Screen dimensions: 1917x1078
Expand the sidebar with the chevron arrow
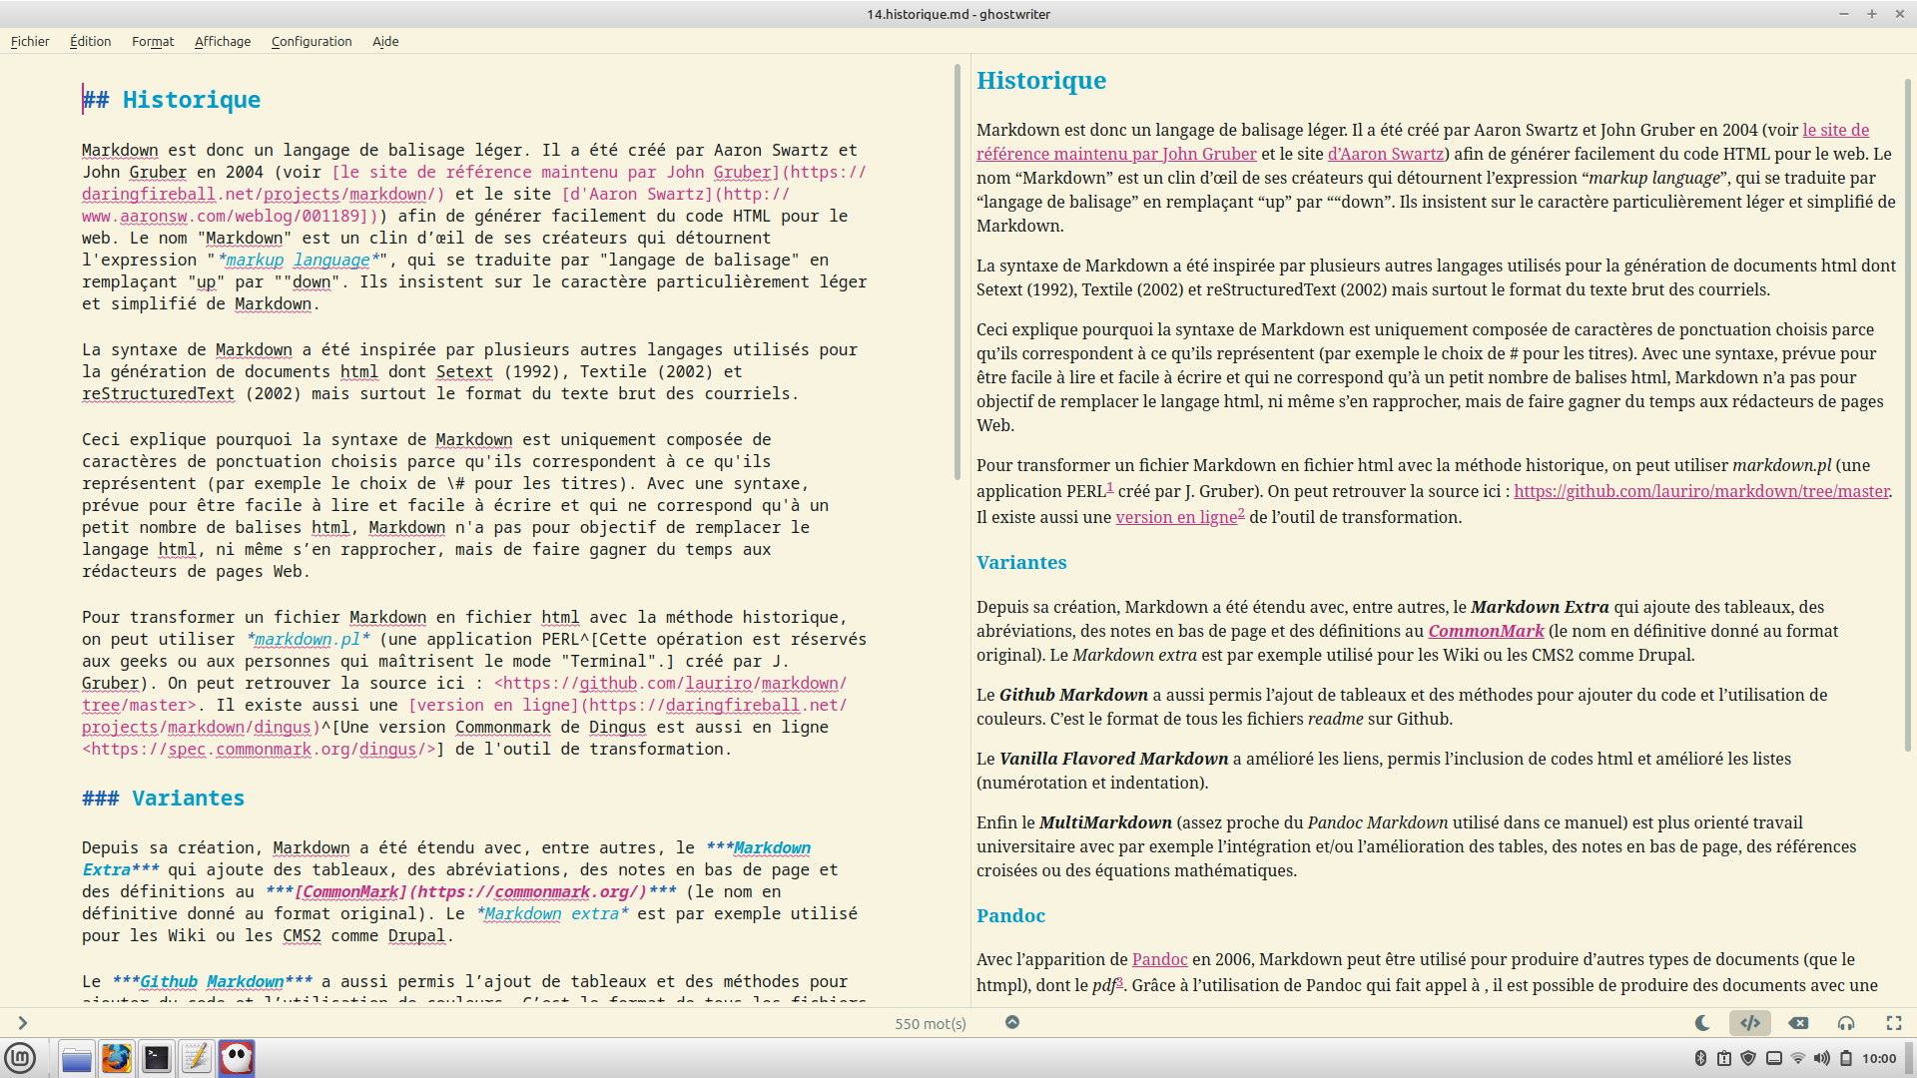(x=22, y=1023)
